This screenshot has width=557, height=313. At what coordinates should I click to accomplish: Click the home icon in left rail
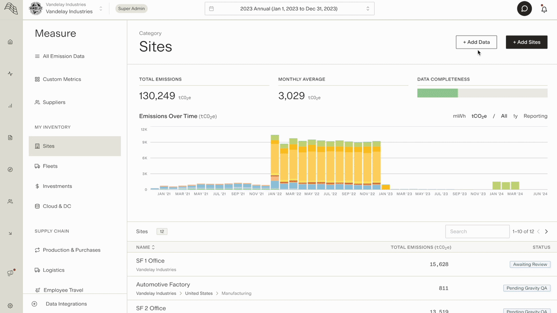10,42
